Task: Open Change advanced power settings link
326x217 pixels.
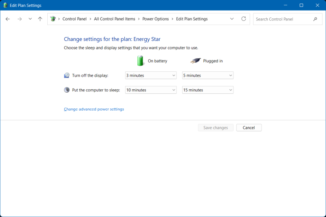Action: (94, 109)
